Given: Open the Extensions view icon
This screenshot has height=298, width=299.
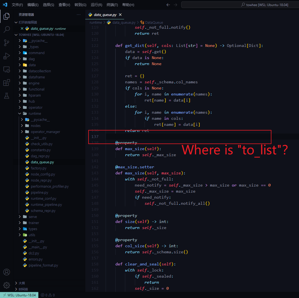Looking at the screenshot, I should [x=7, y=83].
